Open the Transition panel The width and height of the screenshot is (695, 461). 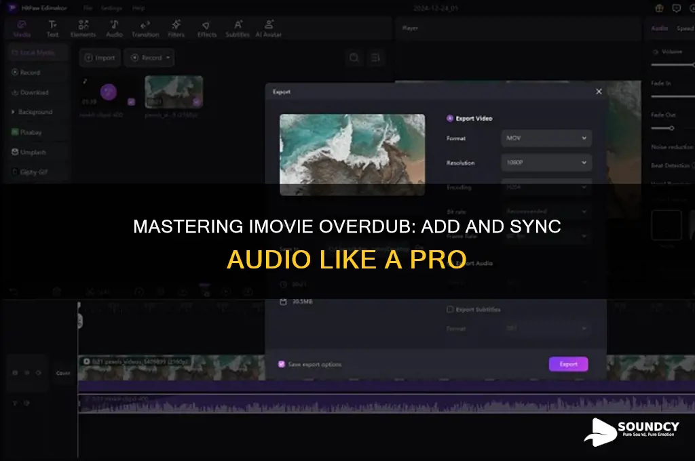[145, 28]
